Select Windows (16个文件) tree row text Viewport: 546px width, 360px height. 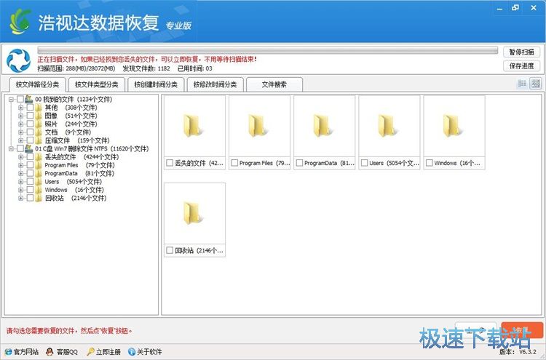pyautogui.click(x=74, y=190)
